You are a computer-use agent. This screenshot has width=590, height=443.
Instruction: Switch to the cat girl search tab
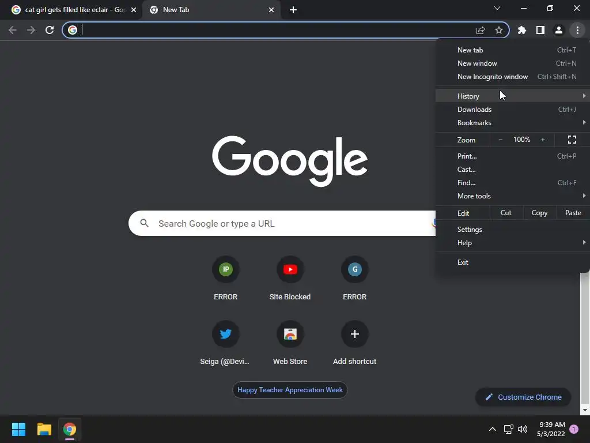[71, 10]
